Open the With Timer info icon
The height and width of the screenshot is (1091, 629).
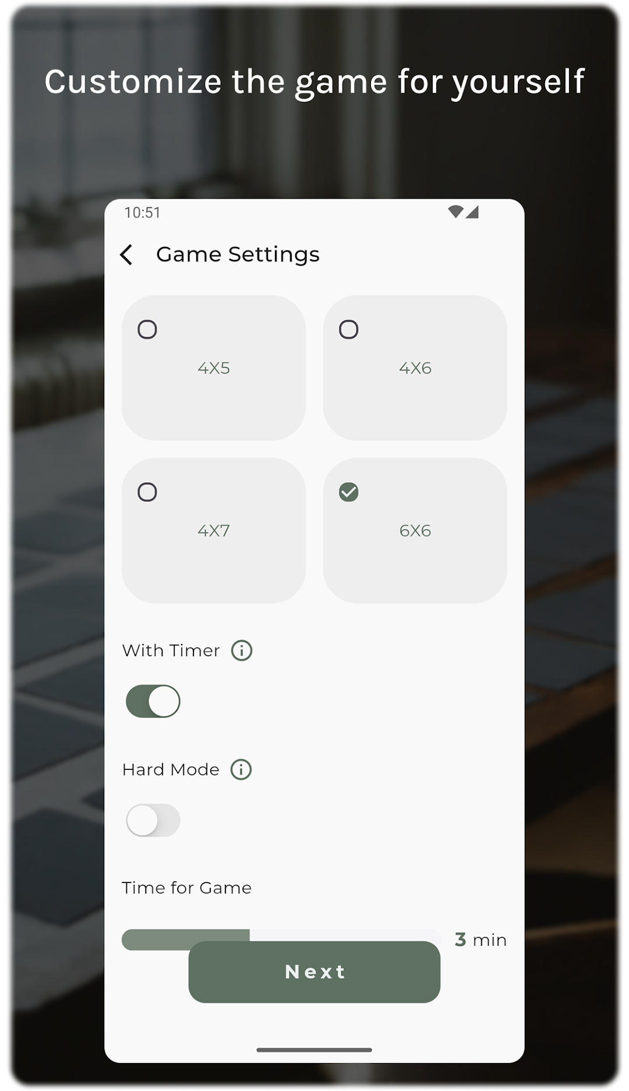[242, 650]
